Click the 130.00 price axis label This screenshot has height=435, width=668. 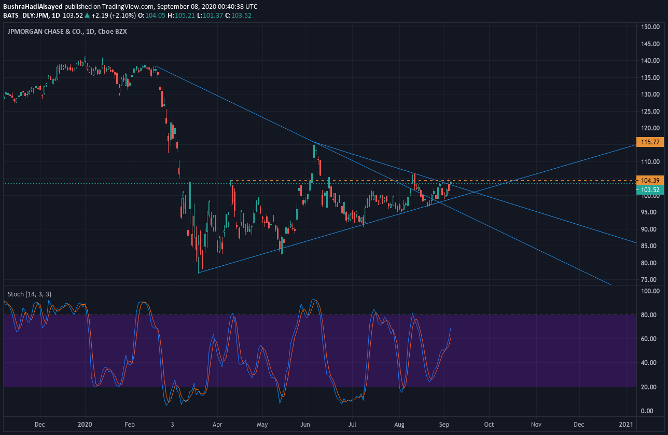pyautogui.click(x=650, y=94)
